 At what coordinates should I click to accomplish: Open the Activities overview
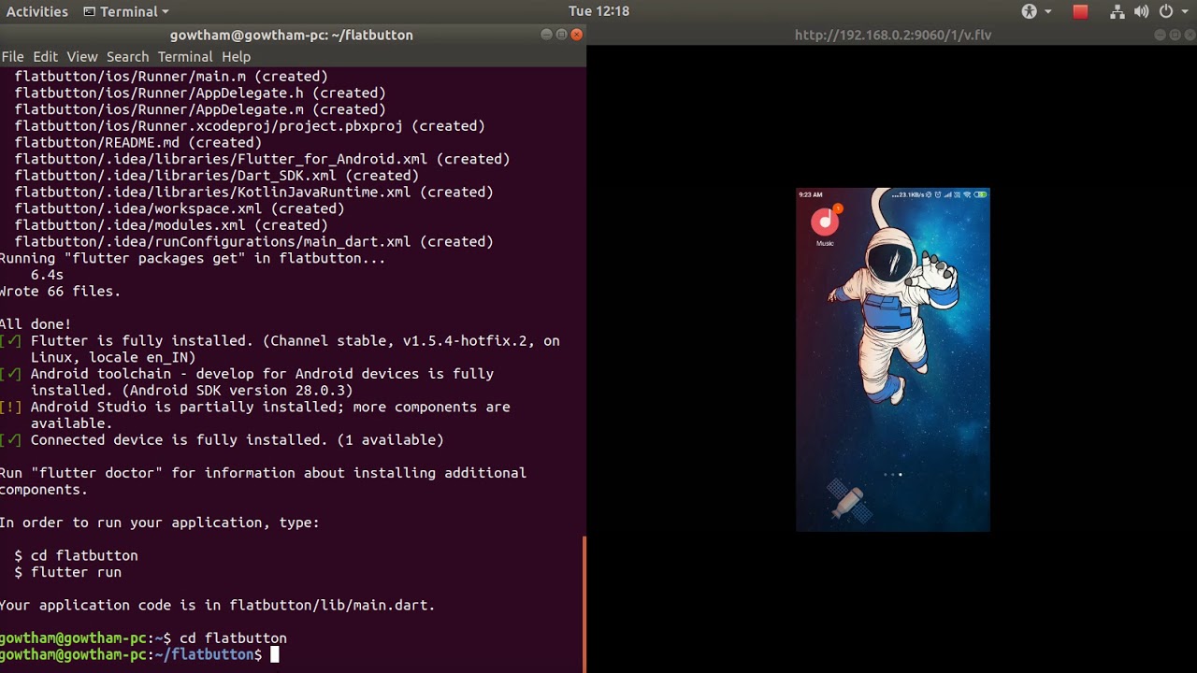tap(37, 11)
